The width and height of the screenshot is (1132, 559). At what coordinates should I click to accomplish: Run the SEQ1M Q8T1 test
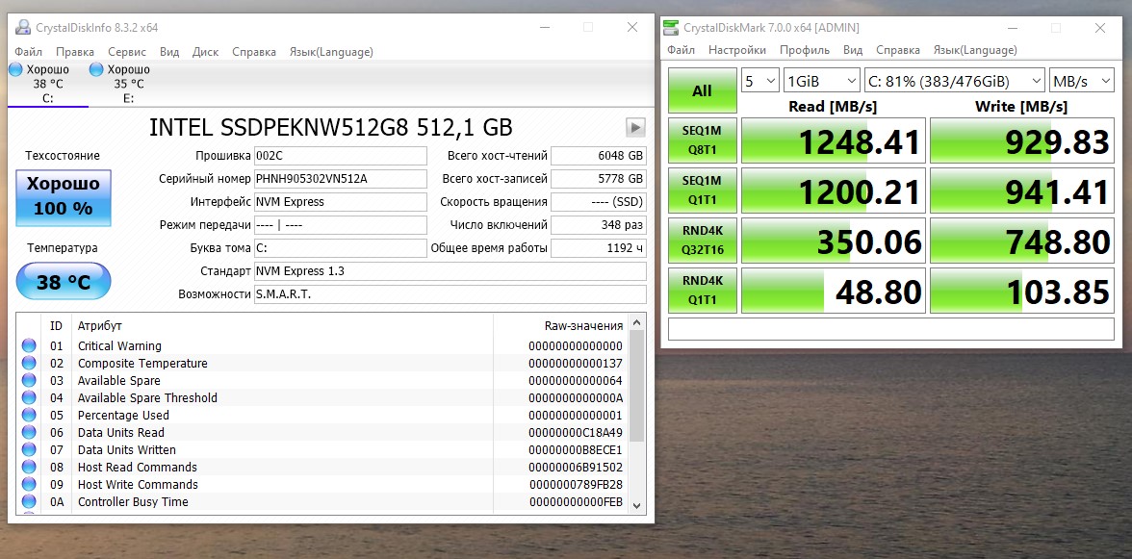703,140
